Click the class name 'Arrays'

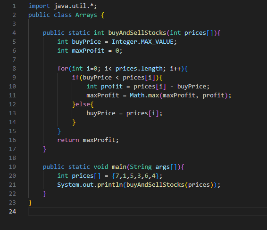tap(86, 15)
